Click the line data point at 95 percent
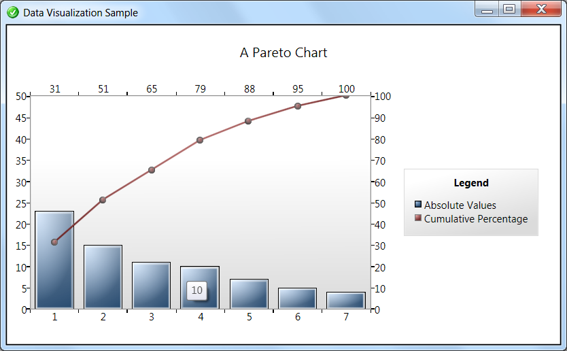 [298, 106]
